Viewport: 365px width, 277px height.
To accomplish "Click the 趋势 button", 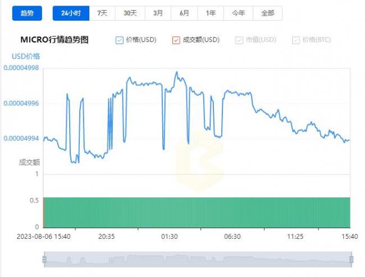I will pyautogui.click(x=27, y=13).
